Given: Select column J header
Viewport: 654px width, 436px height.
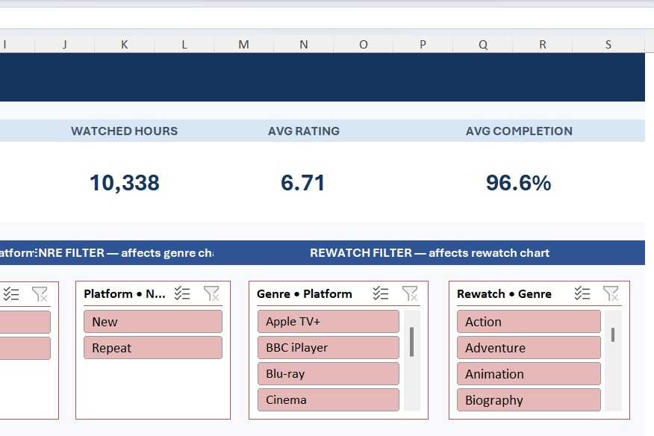Looking at the screenshot, I should pyautogui.click(x=65, y=44).
